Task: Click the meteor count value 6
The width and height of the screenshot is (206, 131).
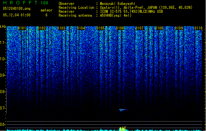Action: [47, 15]
